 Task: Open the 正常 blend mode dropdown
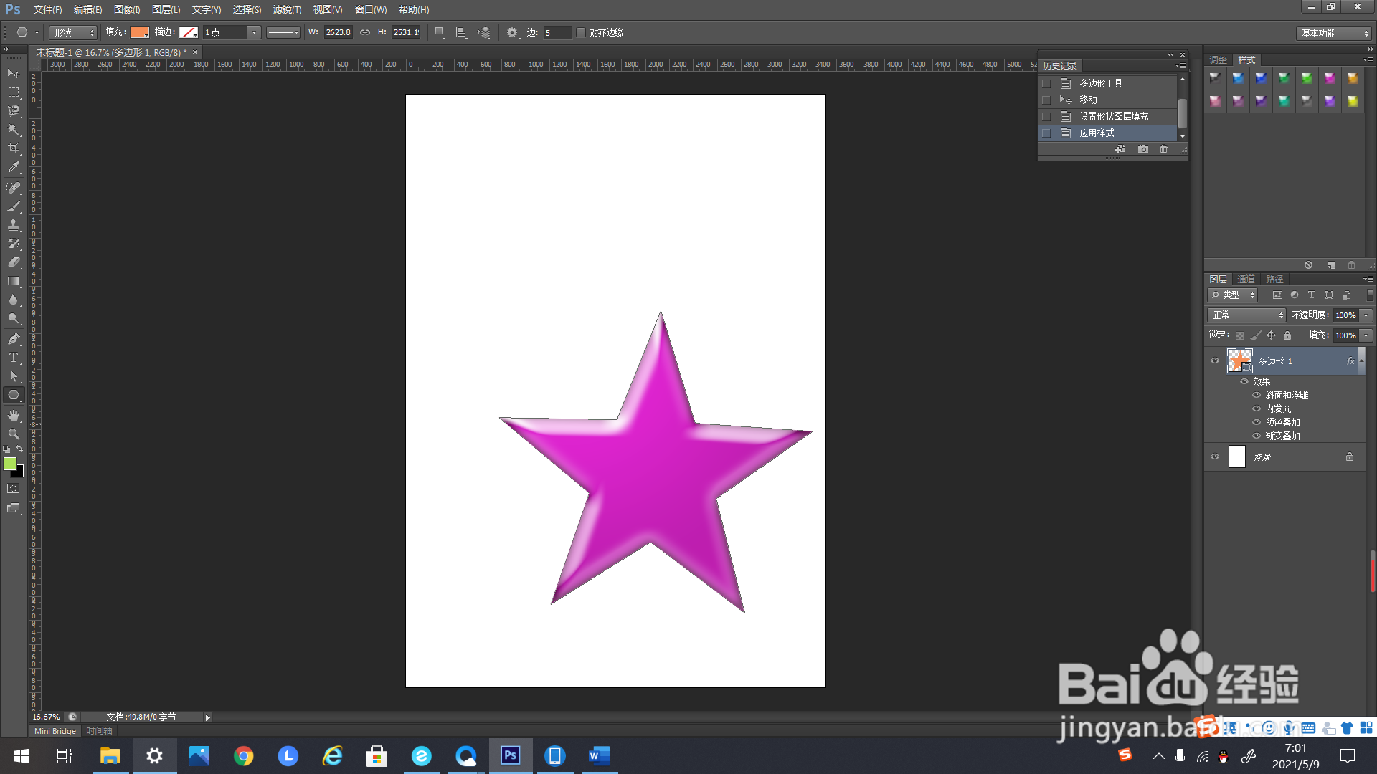tap(1246, 315)
